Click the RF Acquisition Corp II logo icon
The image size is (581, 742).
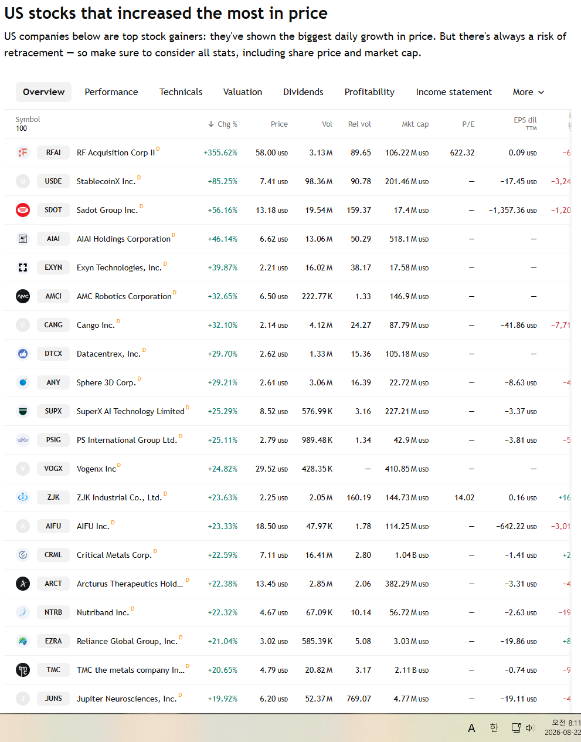coord(23,153)
